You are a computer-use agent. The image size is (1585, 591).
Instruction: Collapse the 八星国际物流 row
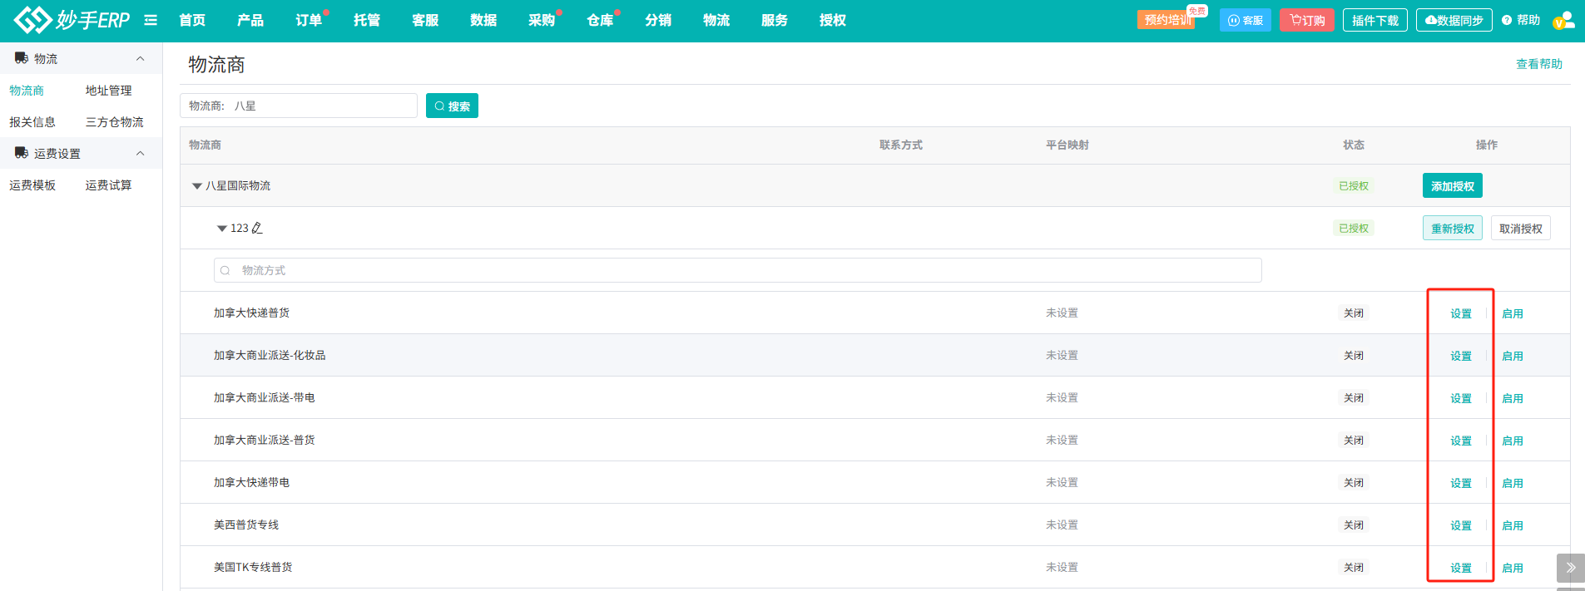click(x=197, y=186)
